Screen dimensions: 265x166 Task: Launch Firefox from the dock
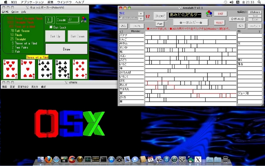click(x=48, y=159)
